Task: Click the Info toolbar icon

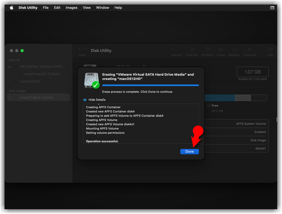Action: [271, 49]
